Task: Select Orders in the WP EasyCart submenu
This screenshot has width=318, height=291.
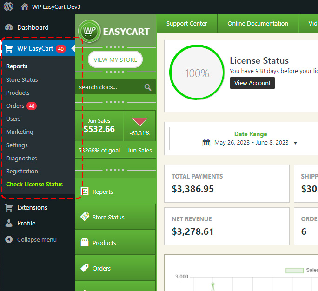Action: coord(15,106)
